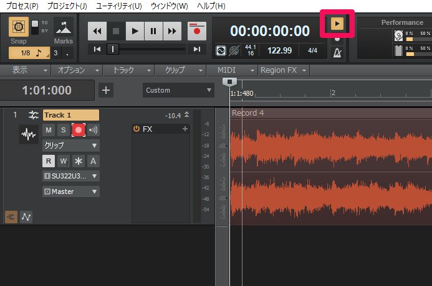Toggle input echo on Track 1
The width and height of the screenshot is (432, 286).
click(x=94, y=130)
